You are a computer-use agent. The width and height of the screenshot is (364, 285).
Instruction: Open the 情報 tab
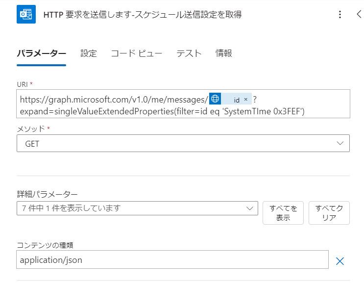223,53
